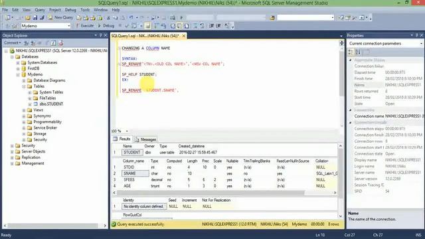Switch to the Messages tab

pyautogui.click(x=145, y=139)
